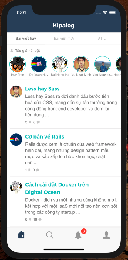The image size is (128, 260).
Task: Switch to the #TIL tab
Action: pos(102,38)
